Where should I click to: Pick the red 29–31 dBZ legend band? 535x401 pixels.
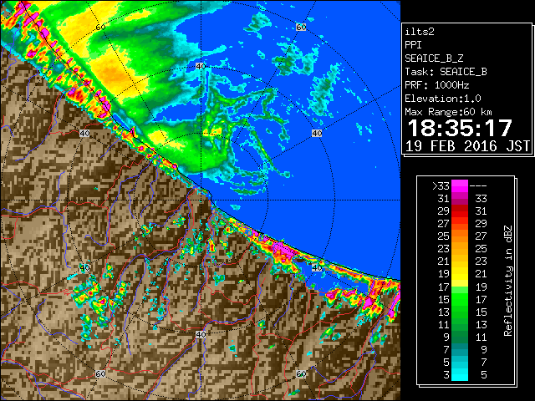[460, 211]
